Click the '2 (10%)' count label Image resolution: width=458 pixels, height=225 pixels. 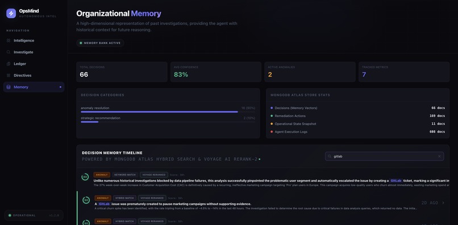coord(249,118)
